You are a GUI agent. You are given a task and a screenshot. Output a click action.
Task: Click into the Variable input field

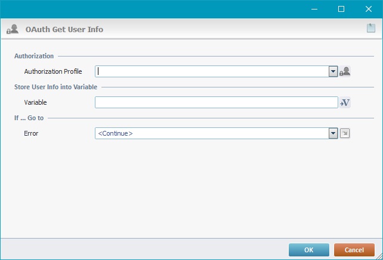(216, 102)
